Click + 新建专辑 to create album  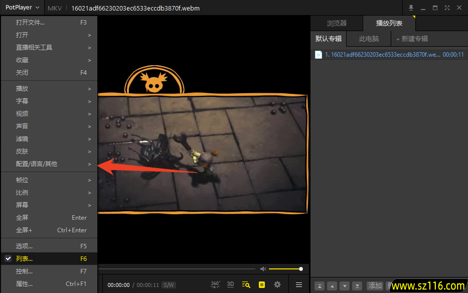click(x=412, y=39)
